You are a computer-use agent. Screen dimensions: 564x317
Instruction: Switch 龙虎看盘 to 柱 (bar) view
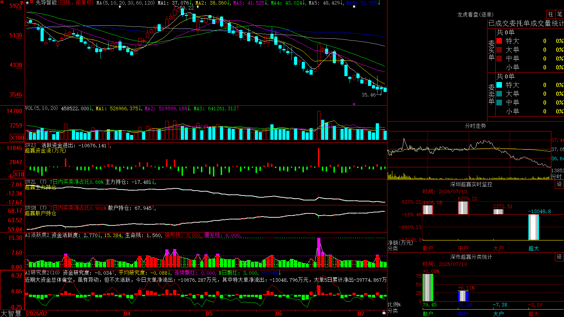point(551,14)
